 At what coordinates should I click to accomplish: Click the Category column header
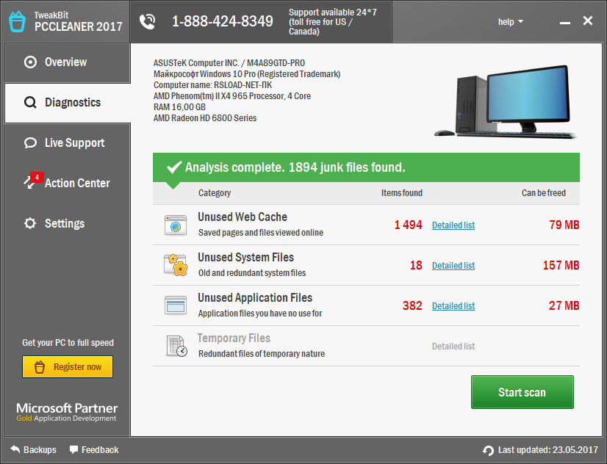point(215,193)
